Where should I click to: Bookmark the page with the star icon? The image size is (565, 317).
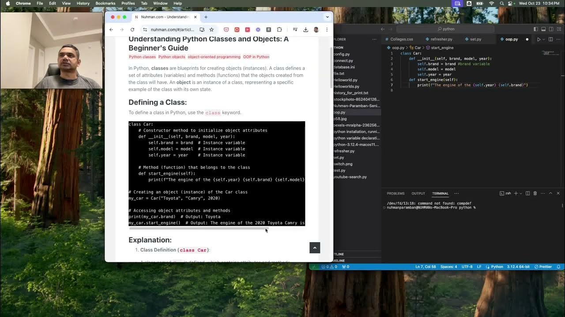click(211, 29)
